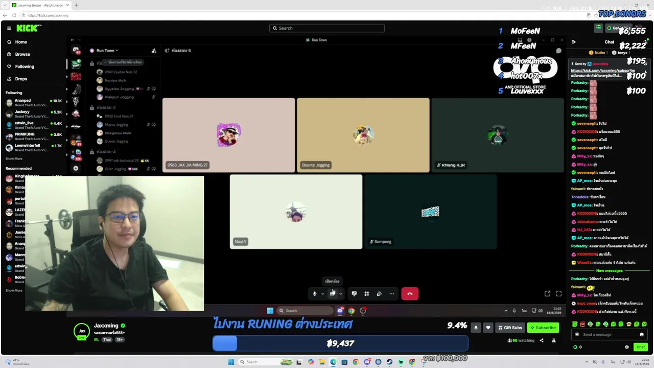The height and width of the screenshot is (368, 654).
Task: Open edwin_live followed channel
Action: (34, 125)
